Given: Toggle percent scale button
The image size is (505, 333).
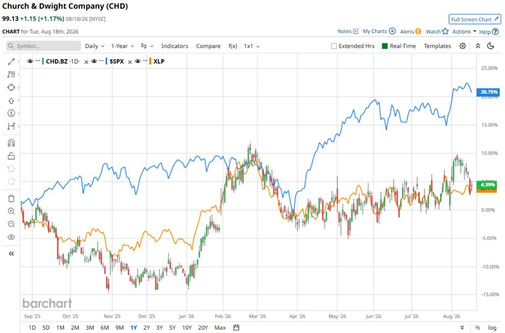Looking at the screenshot, I should 478,328.
